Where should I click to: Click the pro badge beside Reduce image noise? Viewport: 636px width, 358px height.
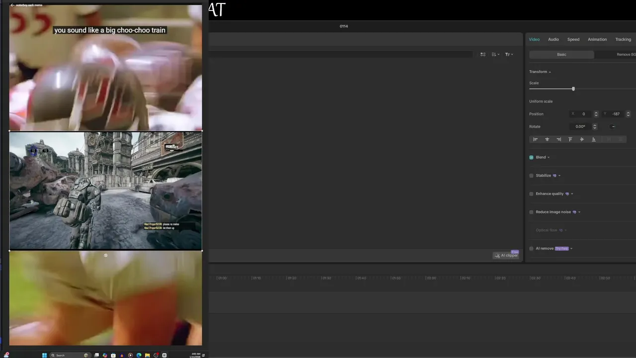[x=574, y=212]
